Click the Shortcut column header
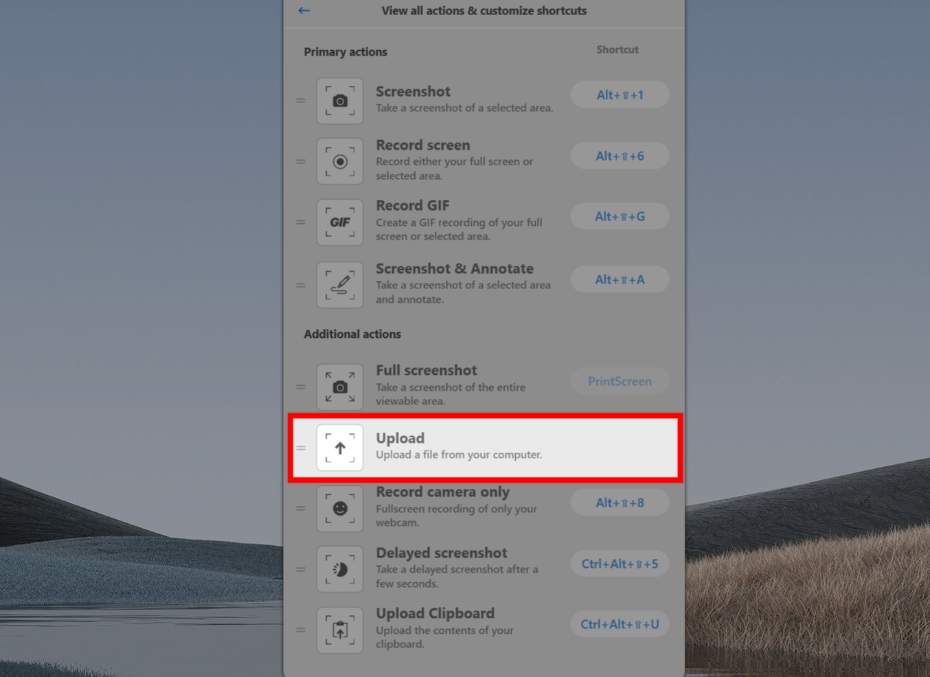 coord(617,49)
